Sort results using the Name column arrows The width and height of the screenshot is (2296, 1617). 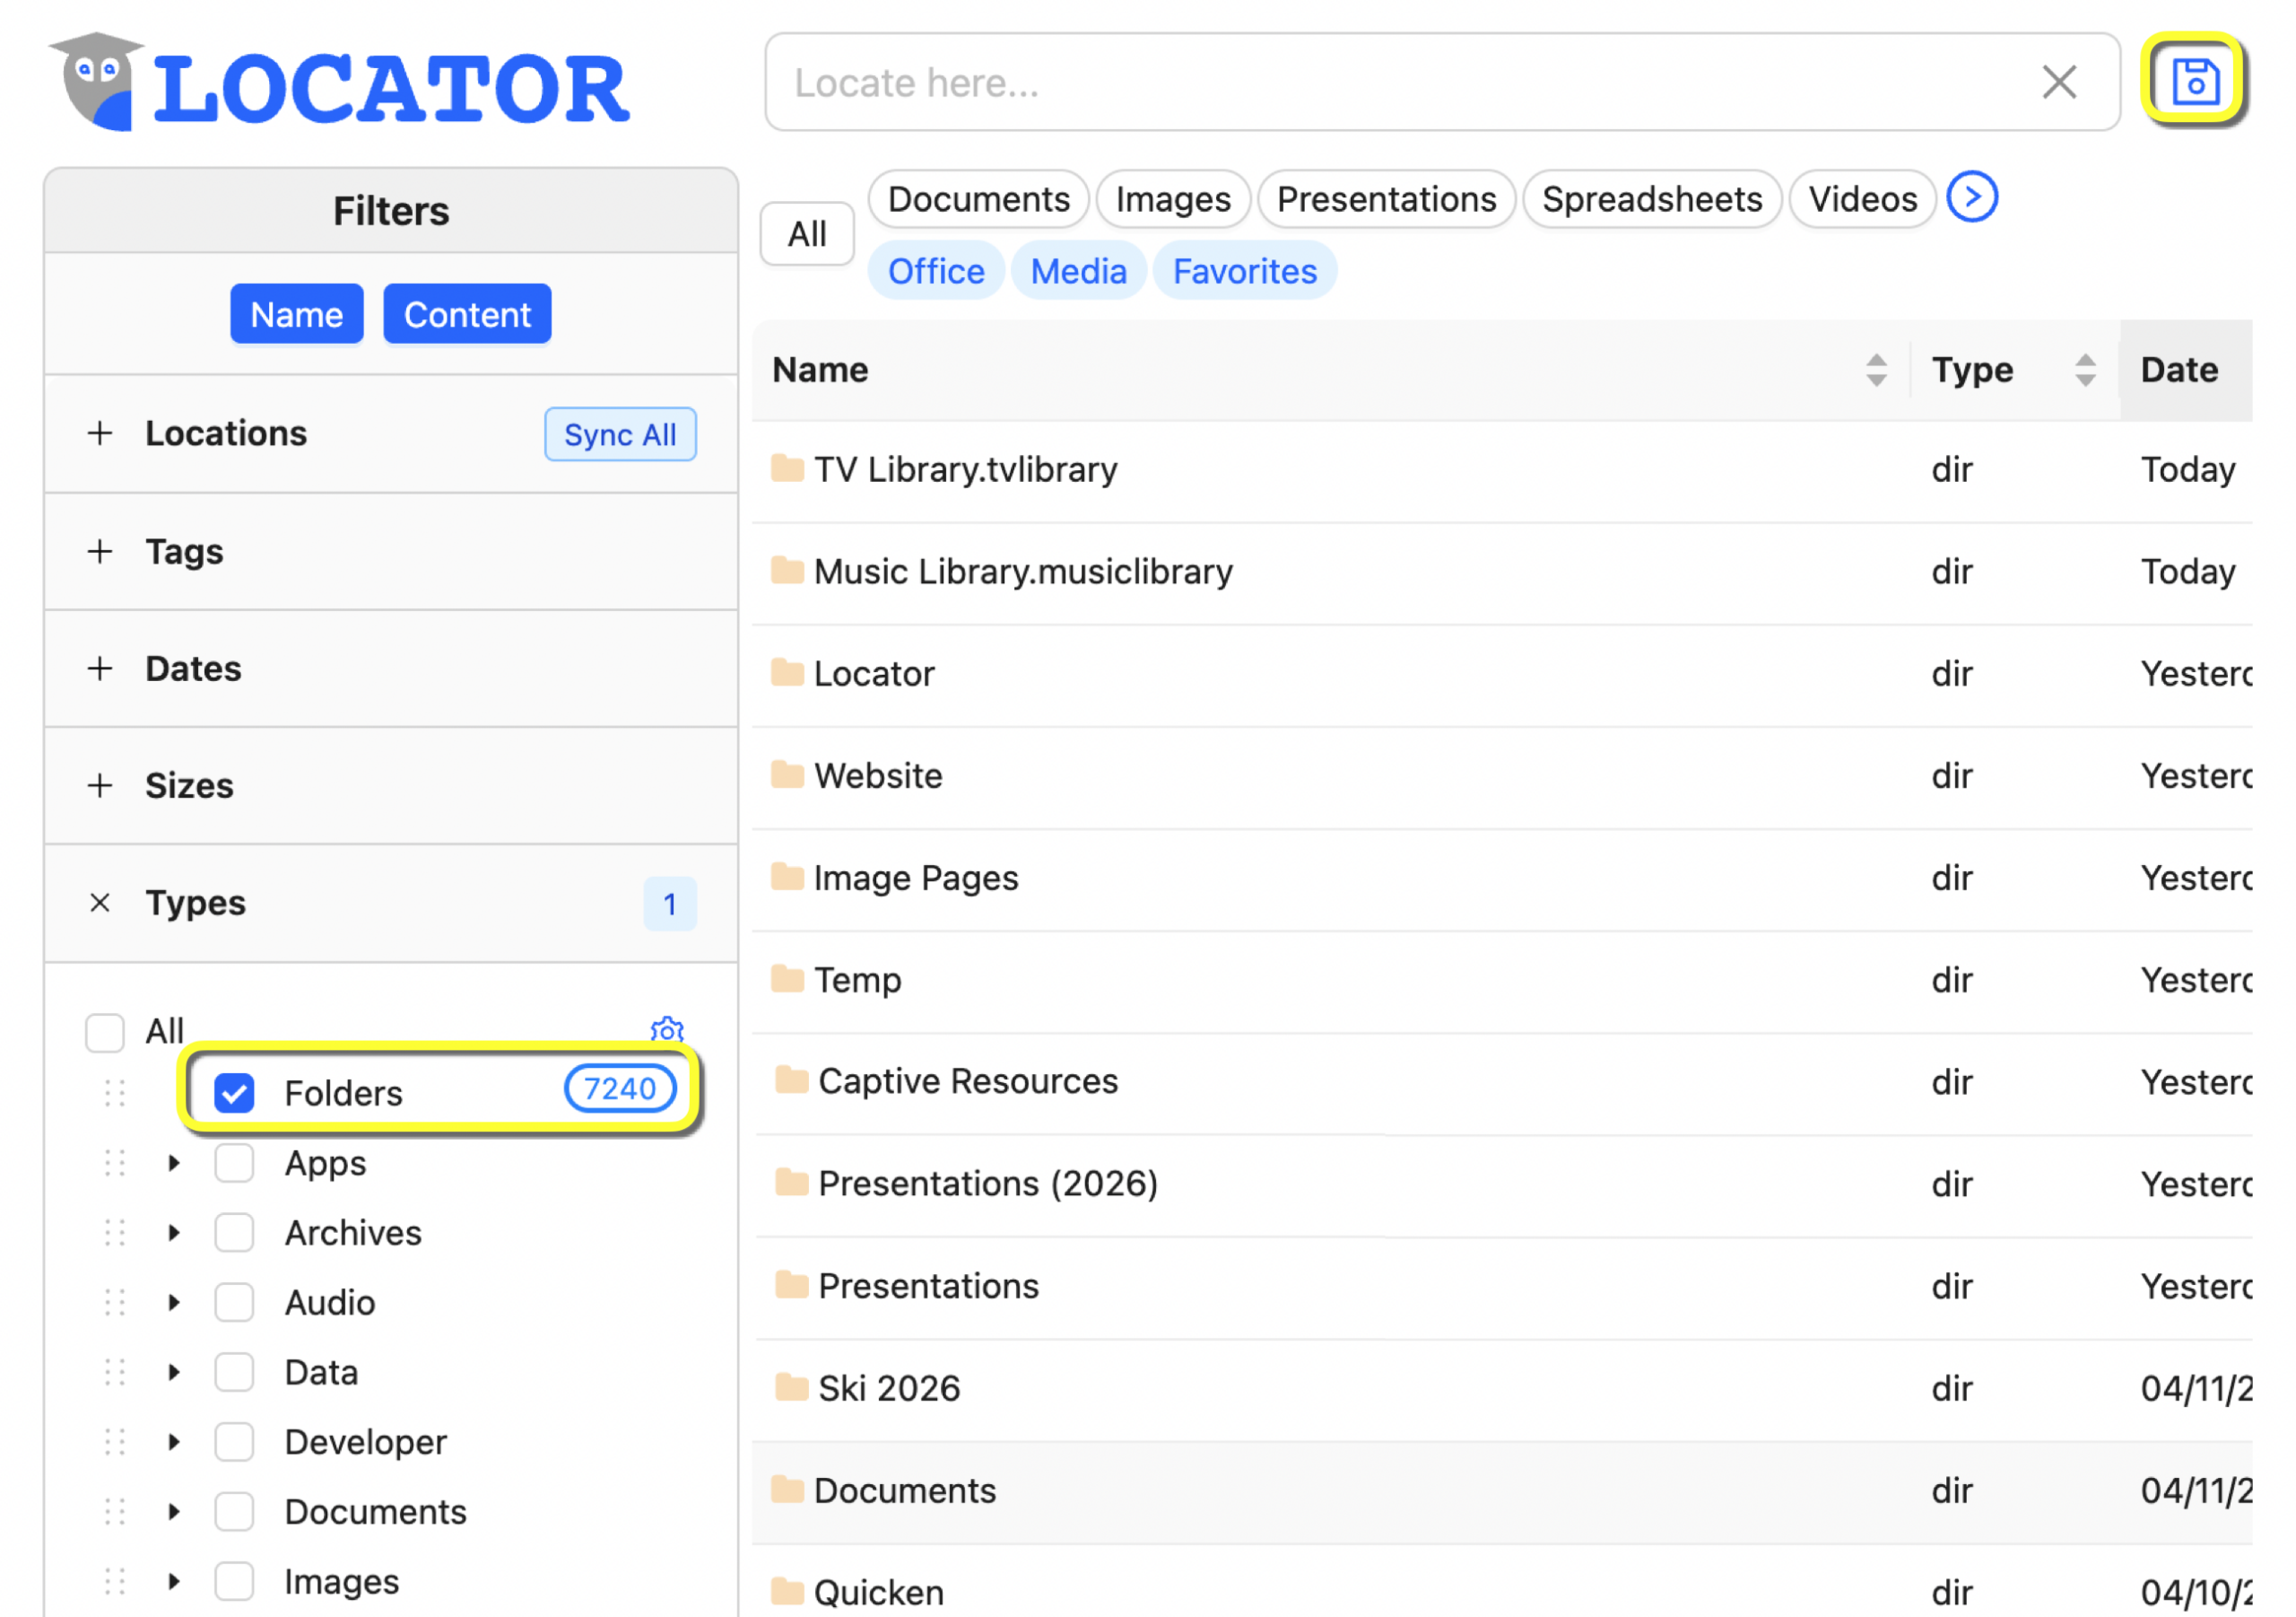pos(1879,369)
